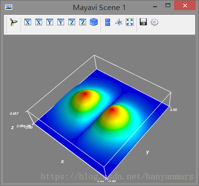Toggle the axes indicator

pos(119,22)
